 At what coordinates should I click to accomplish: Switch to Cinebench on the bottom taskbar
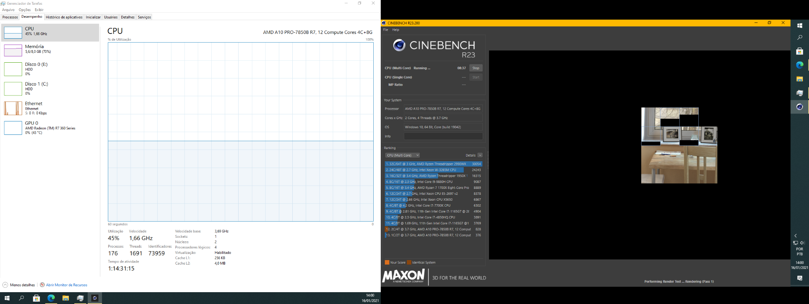[x=95, y=298]
